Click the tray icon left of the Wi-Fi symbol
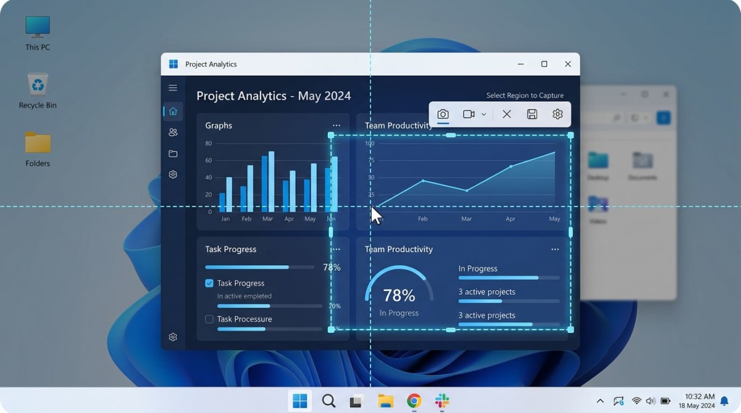741x413 pixels. (619, 401)
